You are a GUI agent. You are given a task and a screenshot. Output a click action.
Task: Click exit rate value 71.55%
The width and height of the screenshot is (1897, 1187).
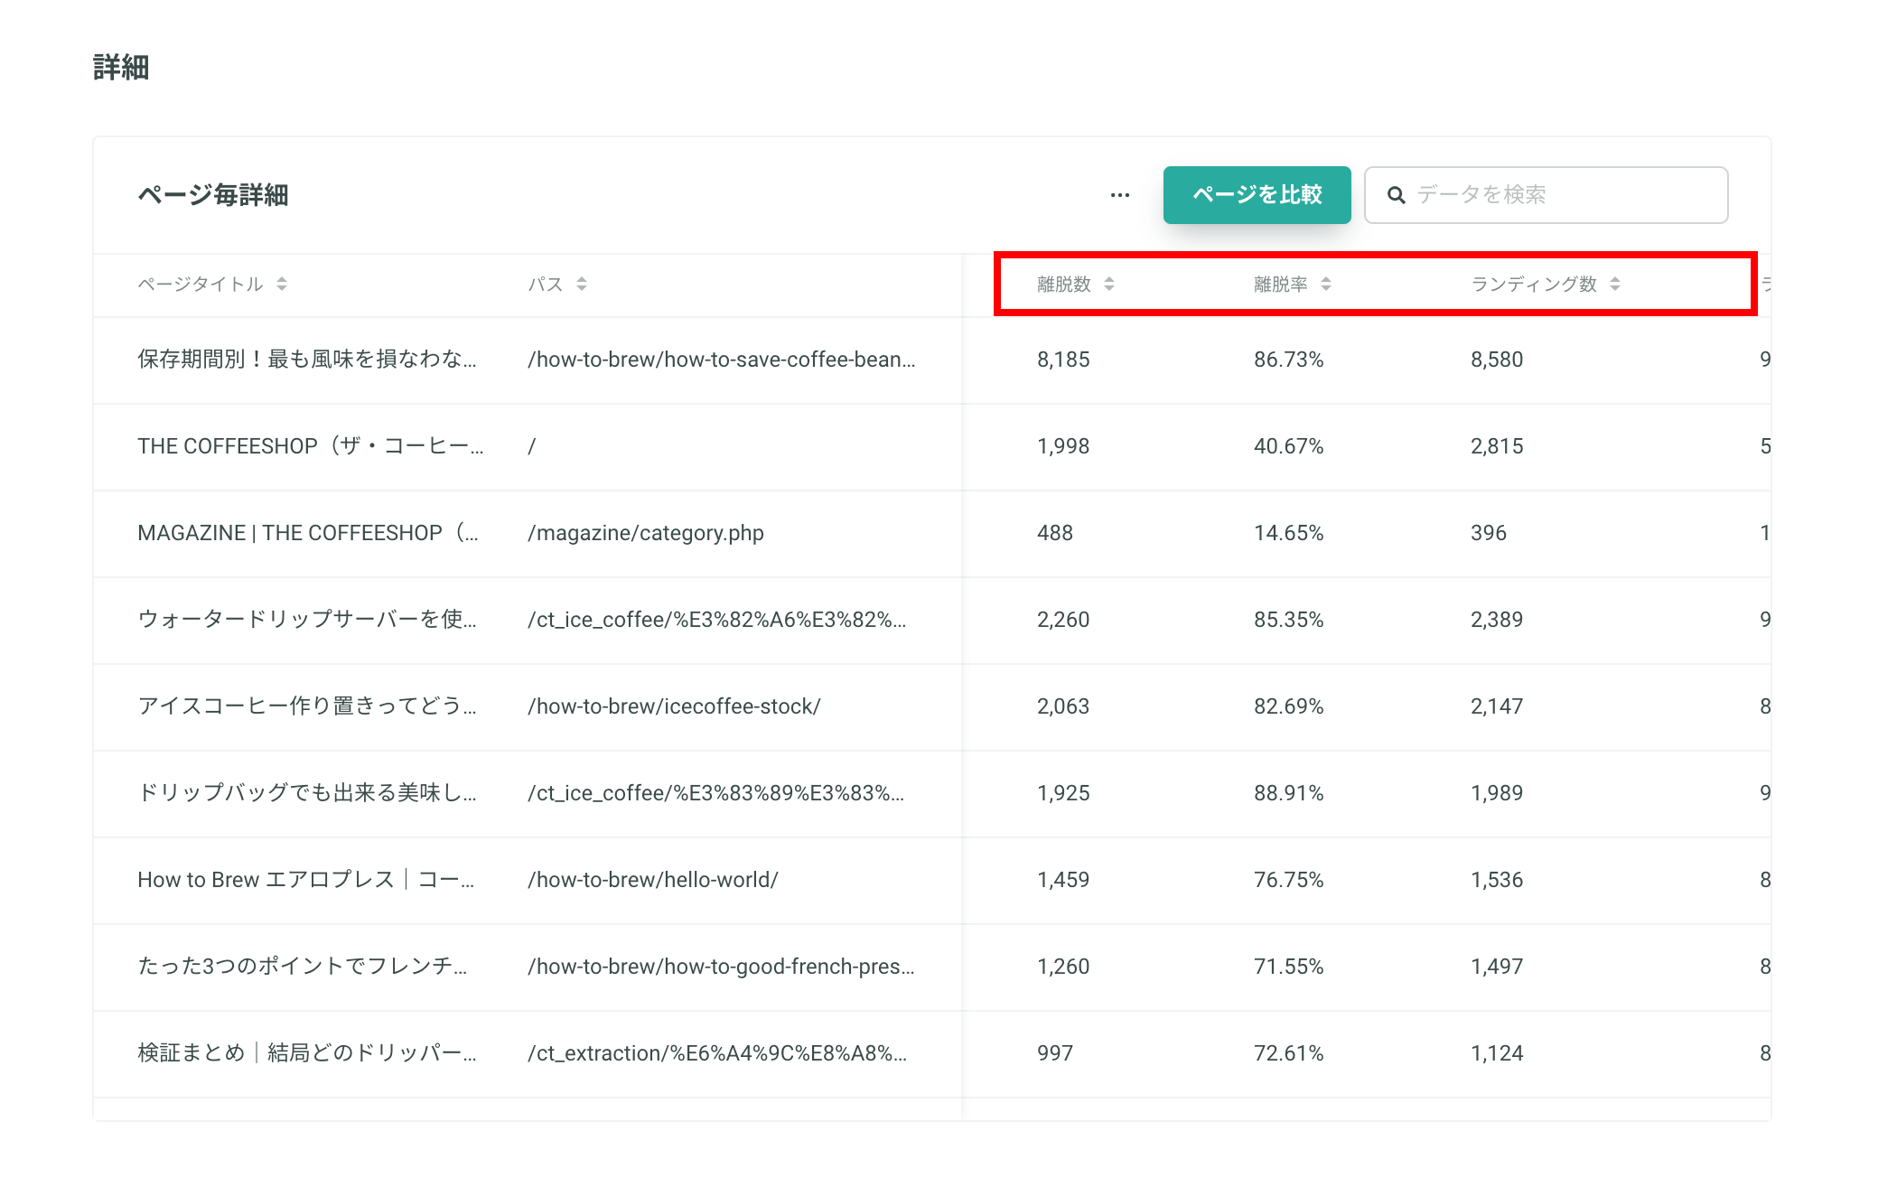tap(1289, 967)
